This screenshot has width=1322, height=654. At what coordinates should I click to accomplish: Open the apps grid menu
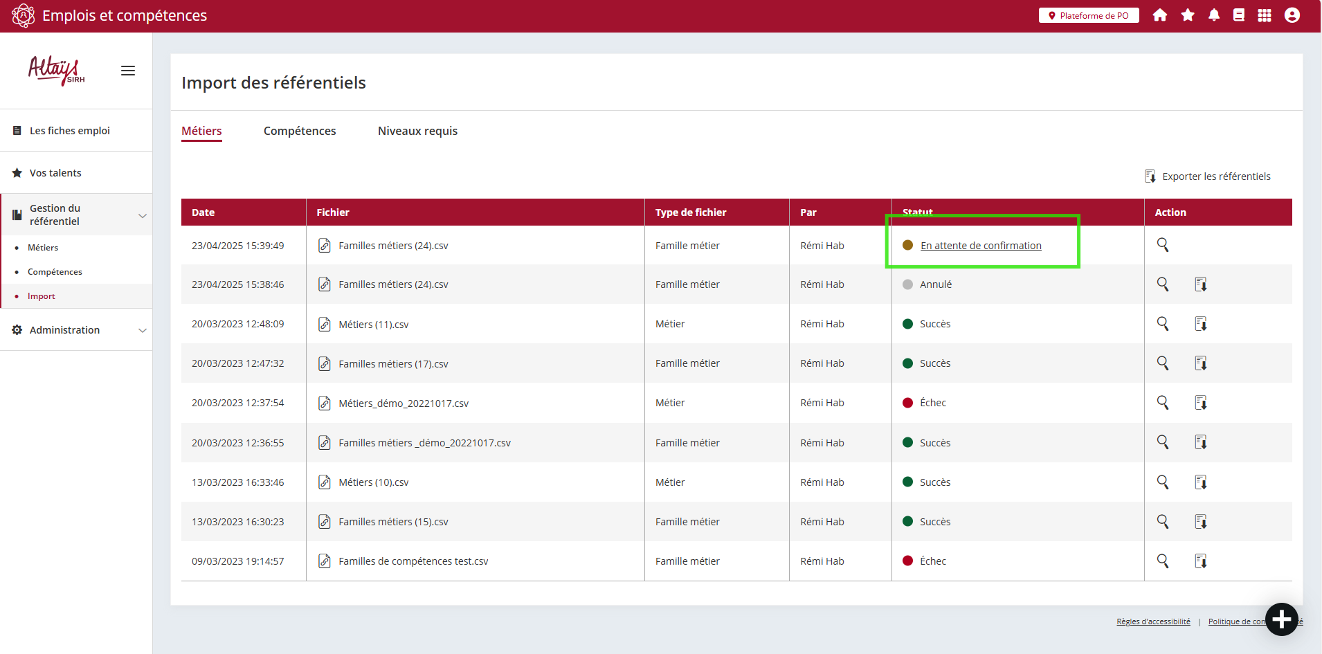[x=1265, y=15]
